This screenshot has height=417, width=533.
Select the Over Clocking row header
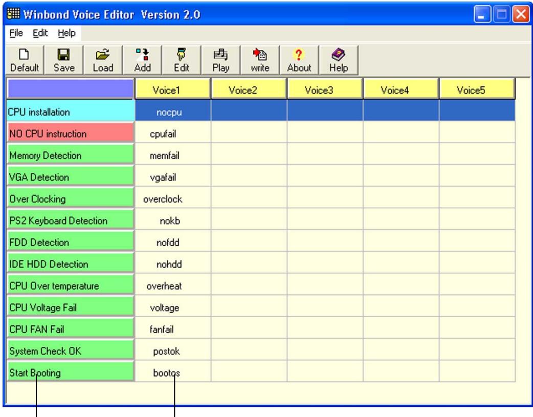pos(71,198)
